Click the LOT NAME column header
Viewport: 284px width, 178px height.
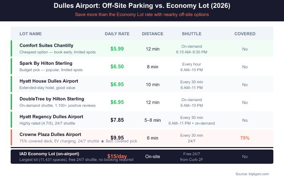tap(31, 34)
